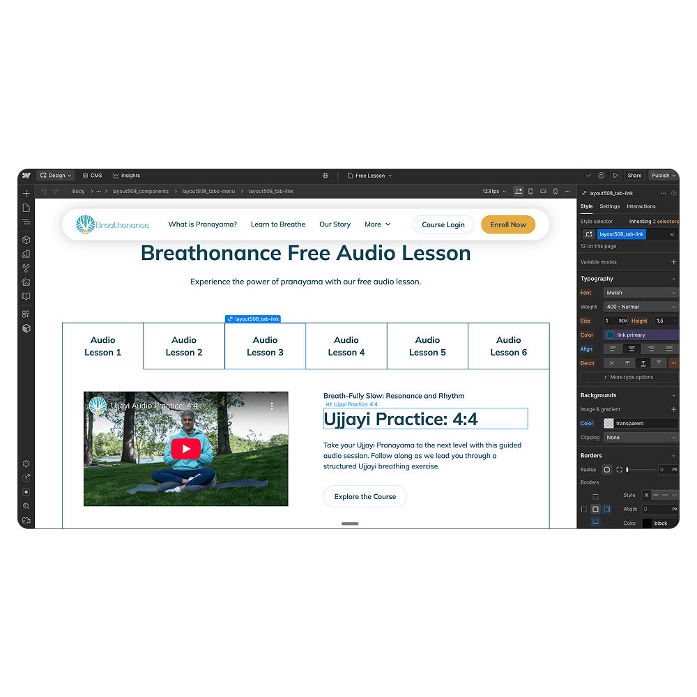Open the Assets panel

(x=26, y=282)
